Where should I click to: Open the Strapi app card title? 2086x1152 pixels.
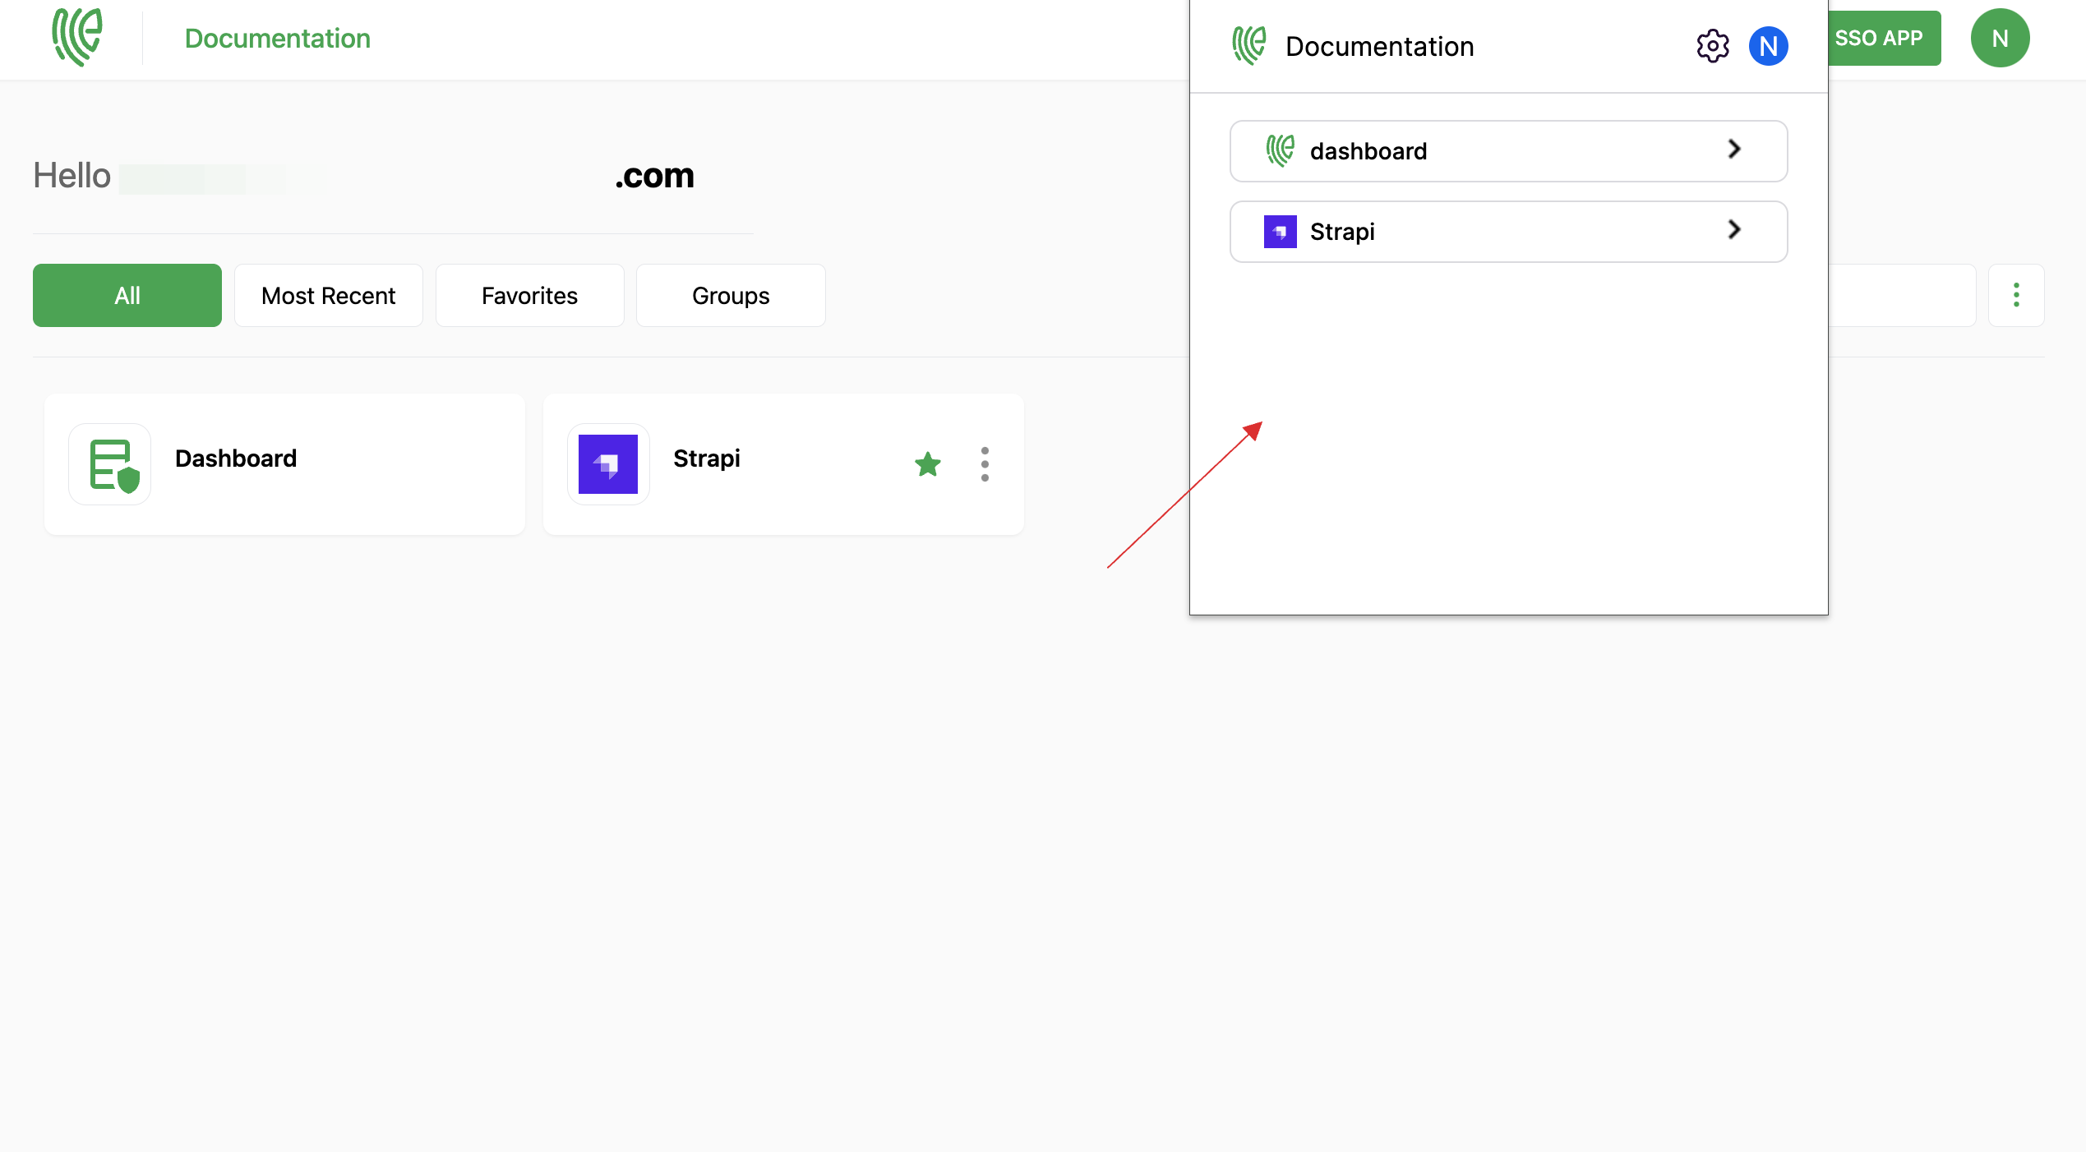(x=707, y=458)
